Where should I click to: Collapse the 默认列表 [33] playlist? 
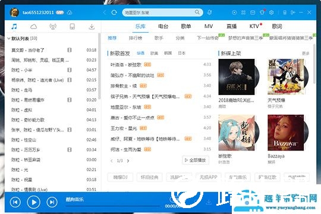click(9, 39)
